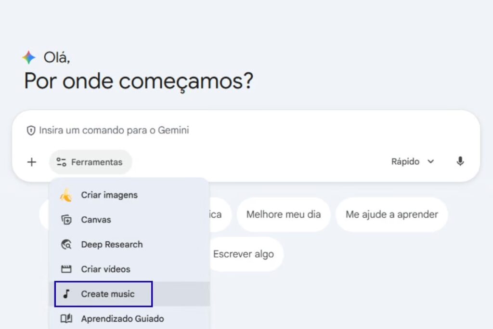Viewport: 493px width, 329px height.
Task: Click the microphone icon for voice input
Action: (460, 161)
